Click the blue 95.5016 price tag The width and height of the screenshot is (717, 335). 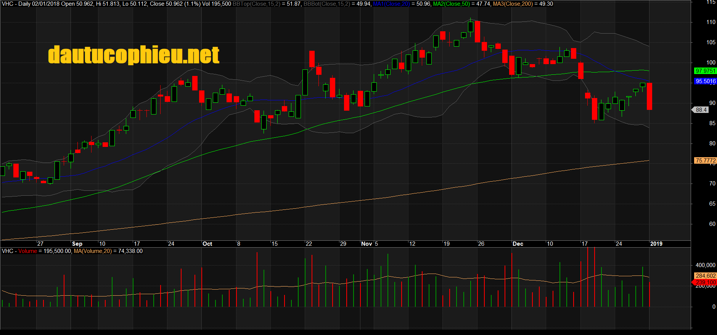(705, 81)
